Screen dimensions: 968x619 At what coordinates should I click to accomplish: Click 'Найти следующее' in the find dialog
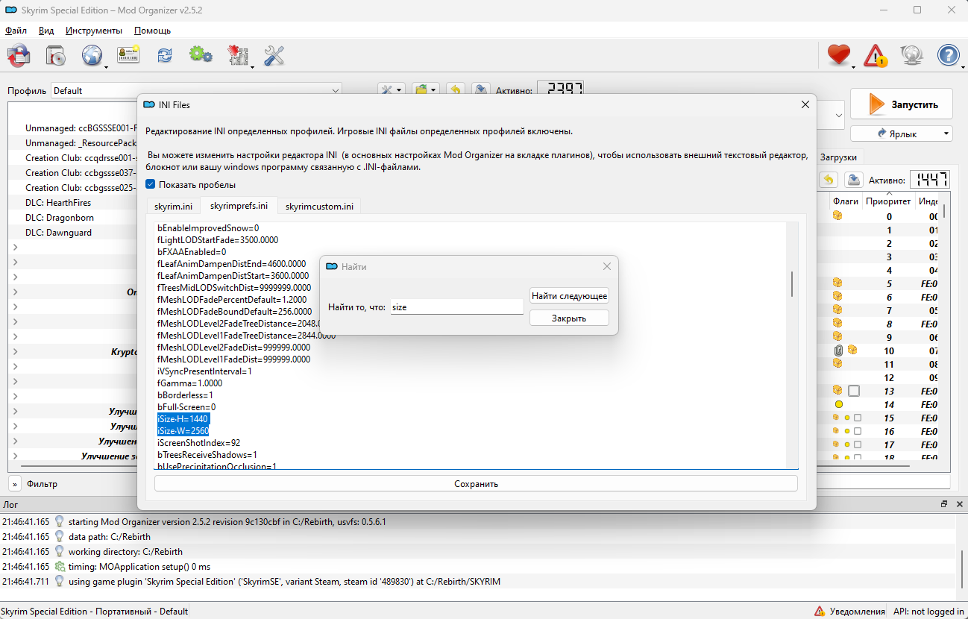point(570,296)
